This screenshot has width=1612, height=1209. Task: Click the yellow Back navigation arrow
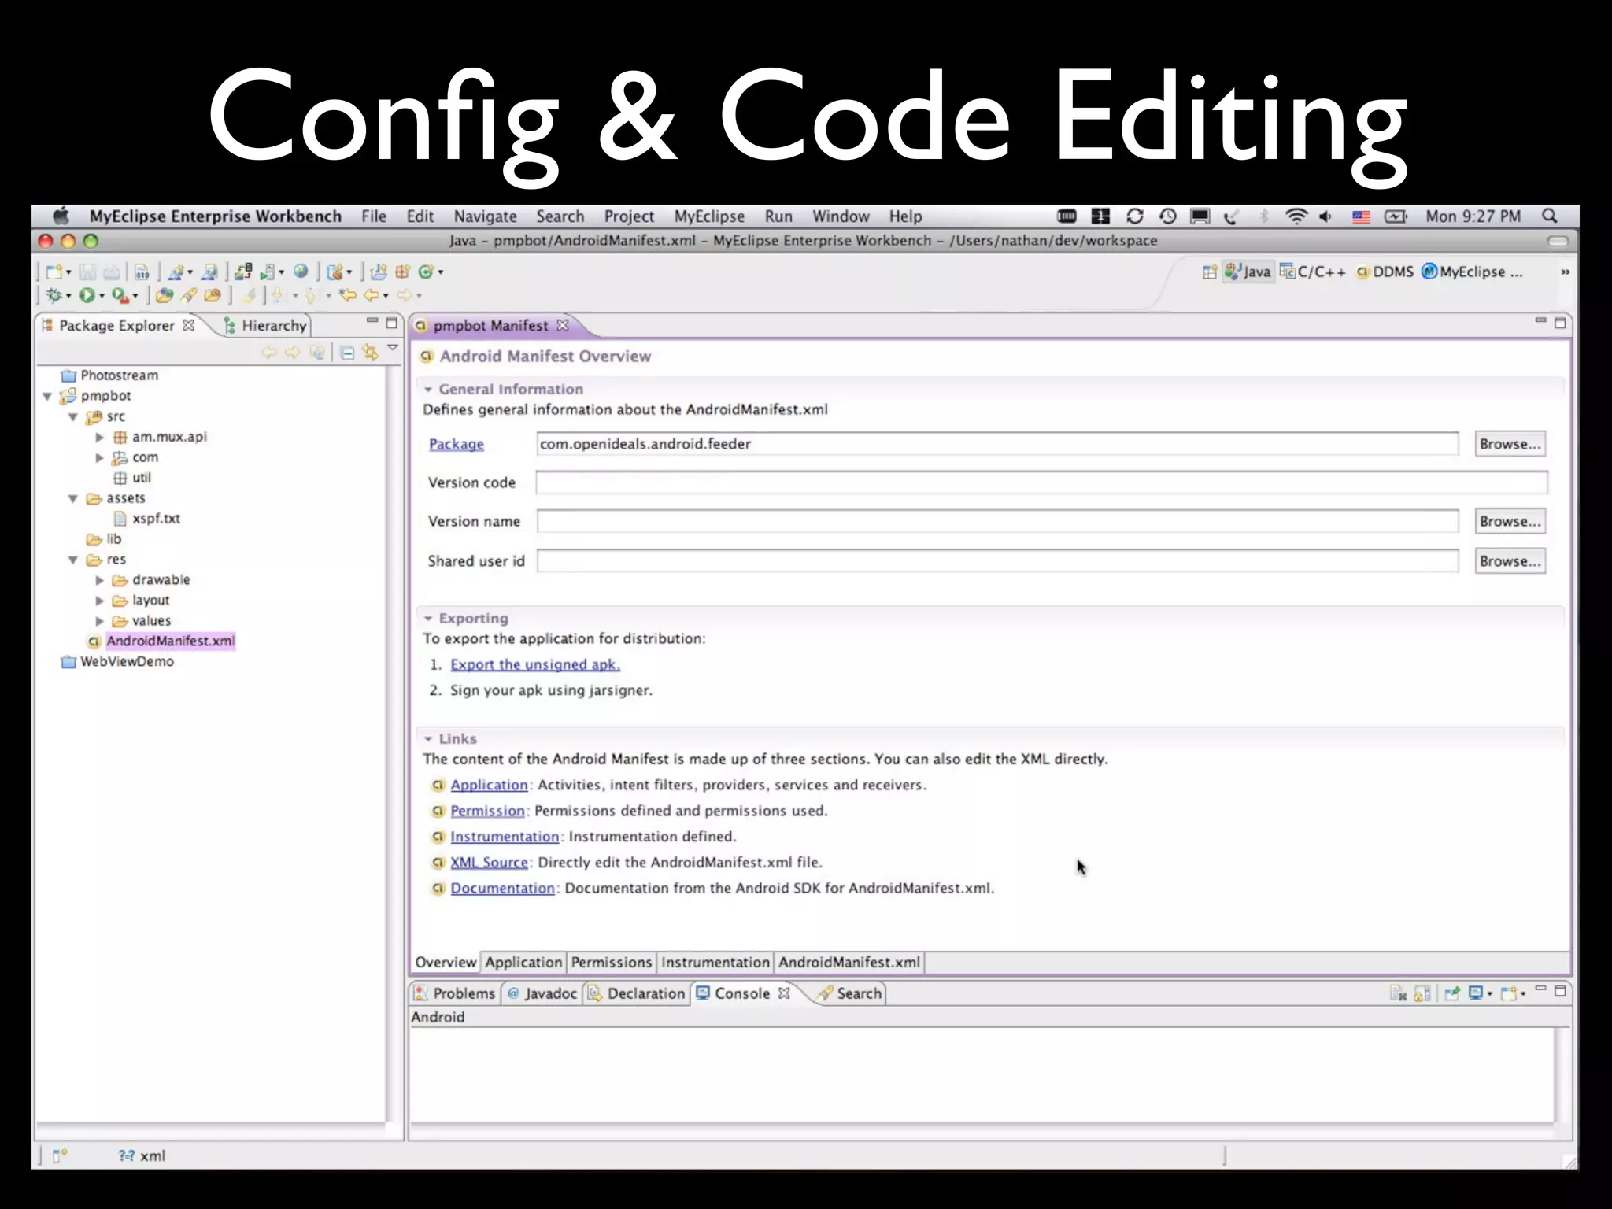(372, 295)
